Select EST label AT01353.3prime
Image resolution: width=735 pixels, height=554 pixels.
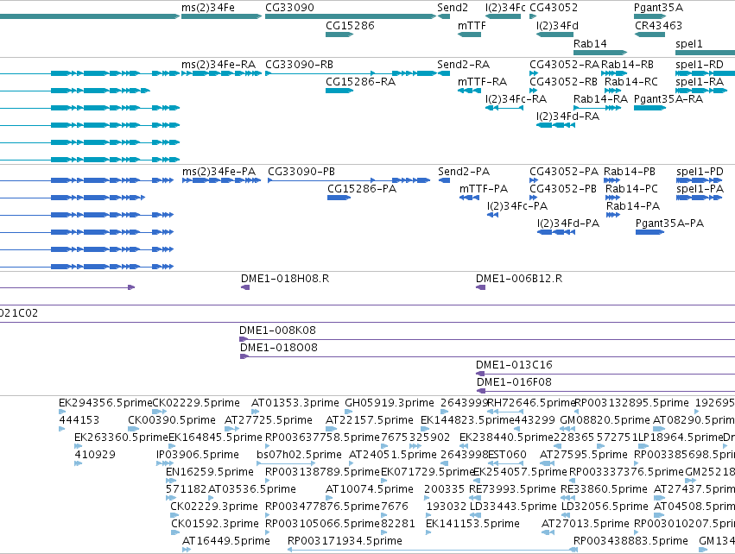[x=295, y=403]
